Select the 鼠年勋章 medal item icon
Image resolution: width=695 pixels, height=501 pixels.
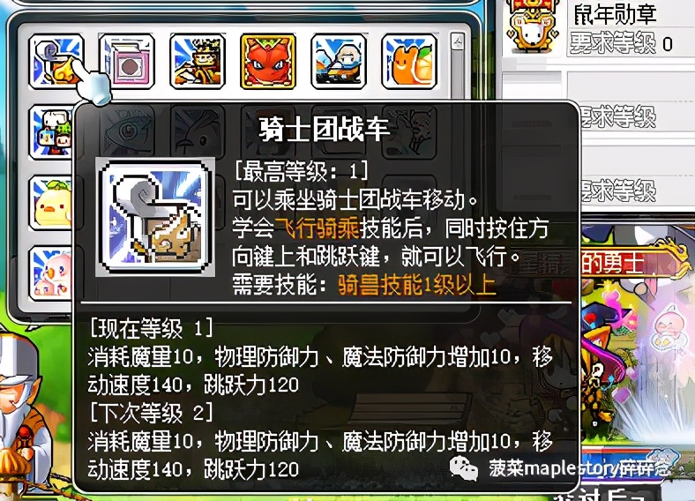tap(532, 27)
